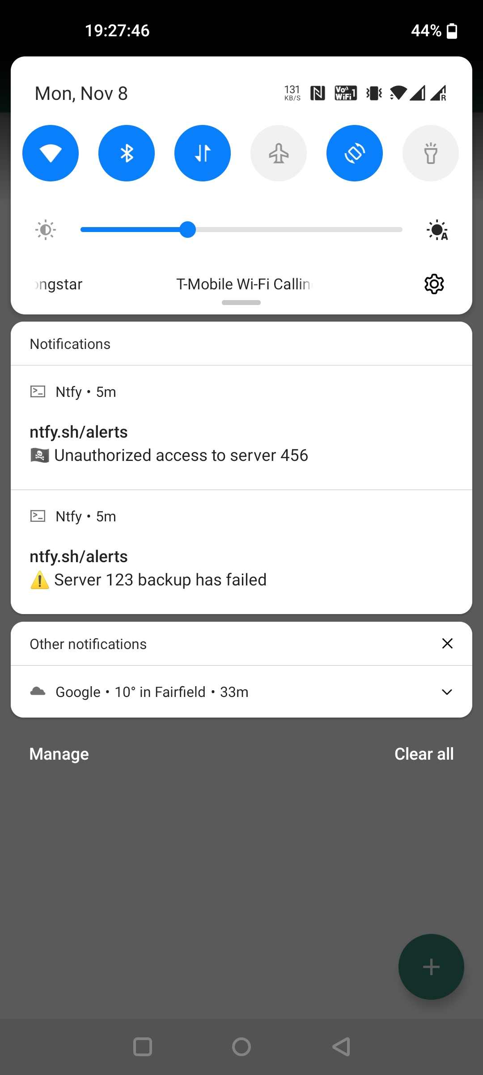Tap the floating plus button
Viewport: 483px width, 1075px height.
point(431,967)
